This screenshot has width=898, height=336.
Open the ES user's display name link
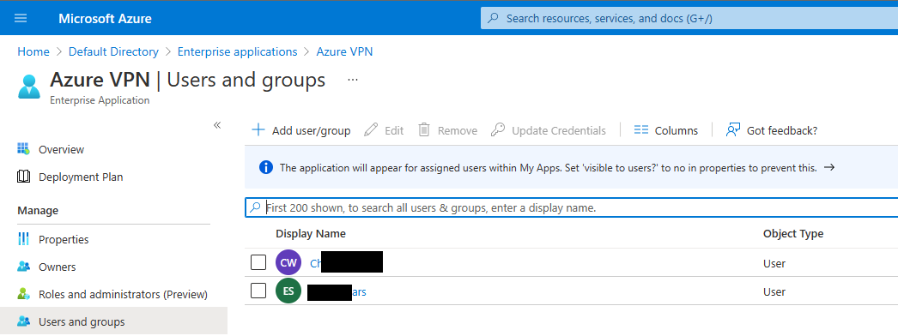tap(337, 292)
